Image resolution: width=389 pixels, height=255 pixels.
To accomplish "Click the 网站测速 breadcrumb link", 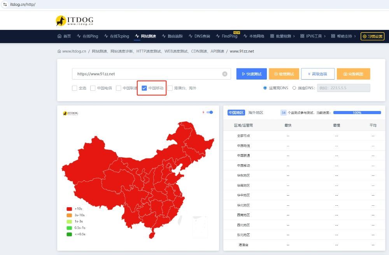I will 99,51.
